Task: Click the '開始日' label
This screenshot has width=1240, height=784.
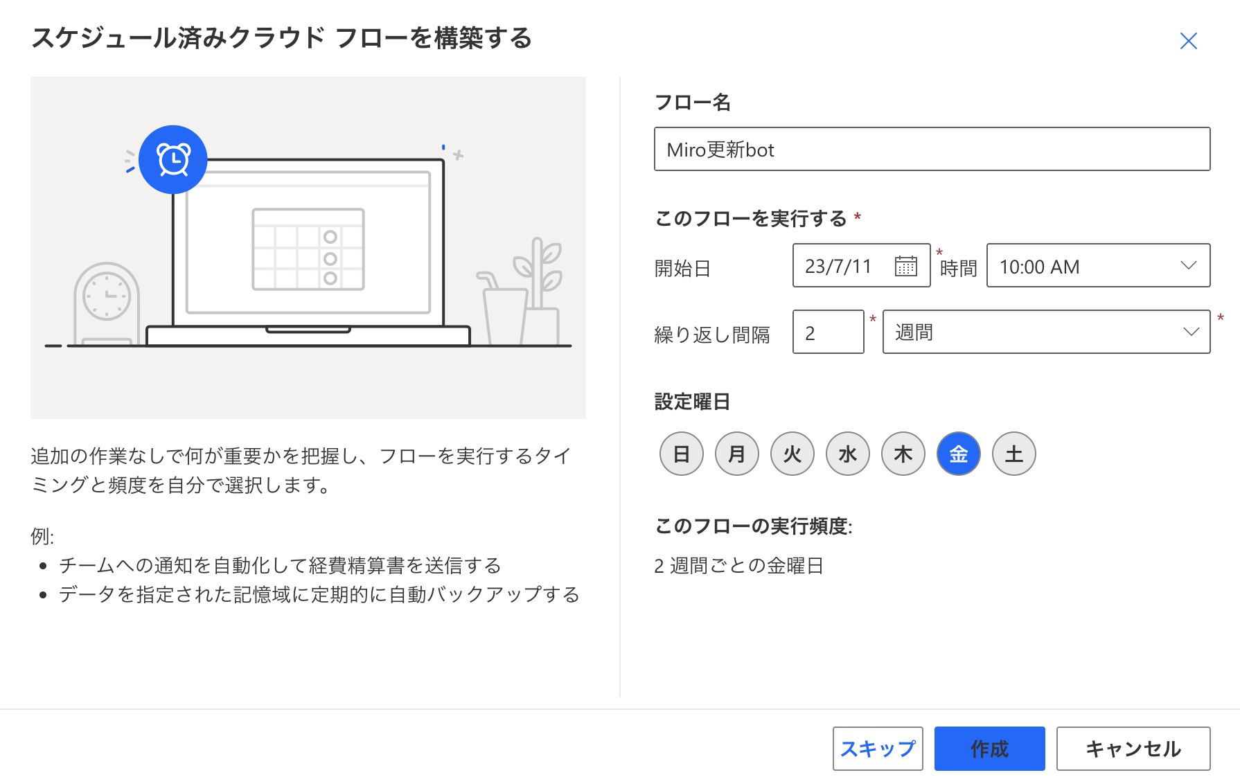Action: (683, 269)
